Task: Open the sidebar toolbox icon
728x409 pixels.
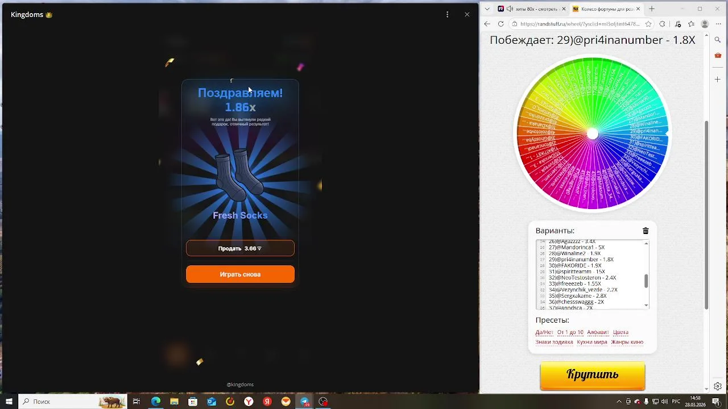Action: pyautogui.click(x=718, y=56)
